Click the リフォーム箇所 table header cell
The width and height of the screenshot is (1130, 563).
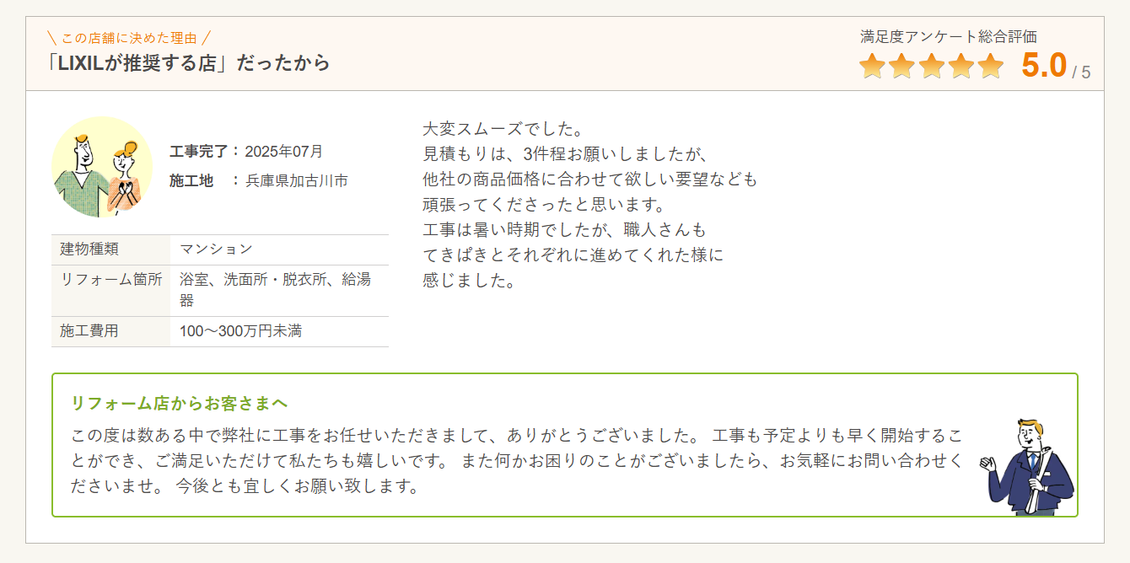tap(110, 280)
